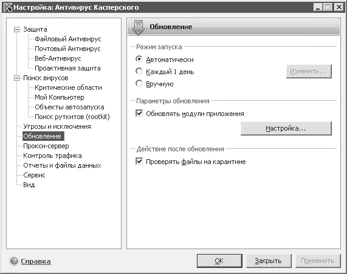Maximize the settings window
This screenshot has width=347, height=274.
coord(328,7)
